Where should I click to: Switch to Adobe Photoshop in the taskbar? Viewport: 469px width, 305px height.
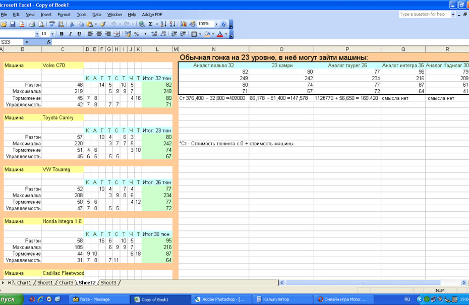222,299
